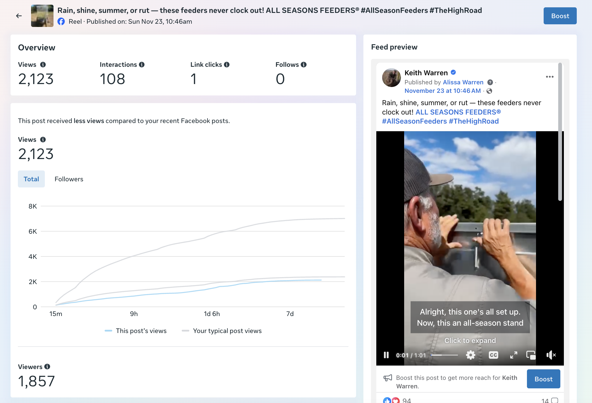
Task: Open Alissa Warren profile link
Action: 463,82
